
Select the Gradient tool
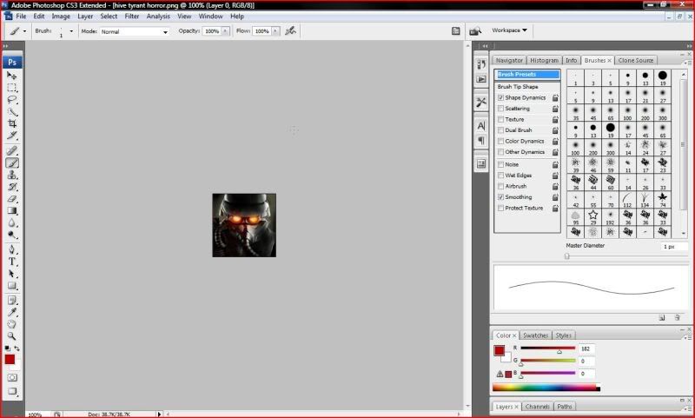click(x=12, y=211)
